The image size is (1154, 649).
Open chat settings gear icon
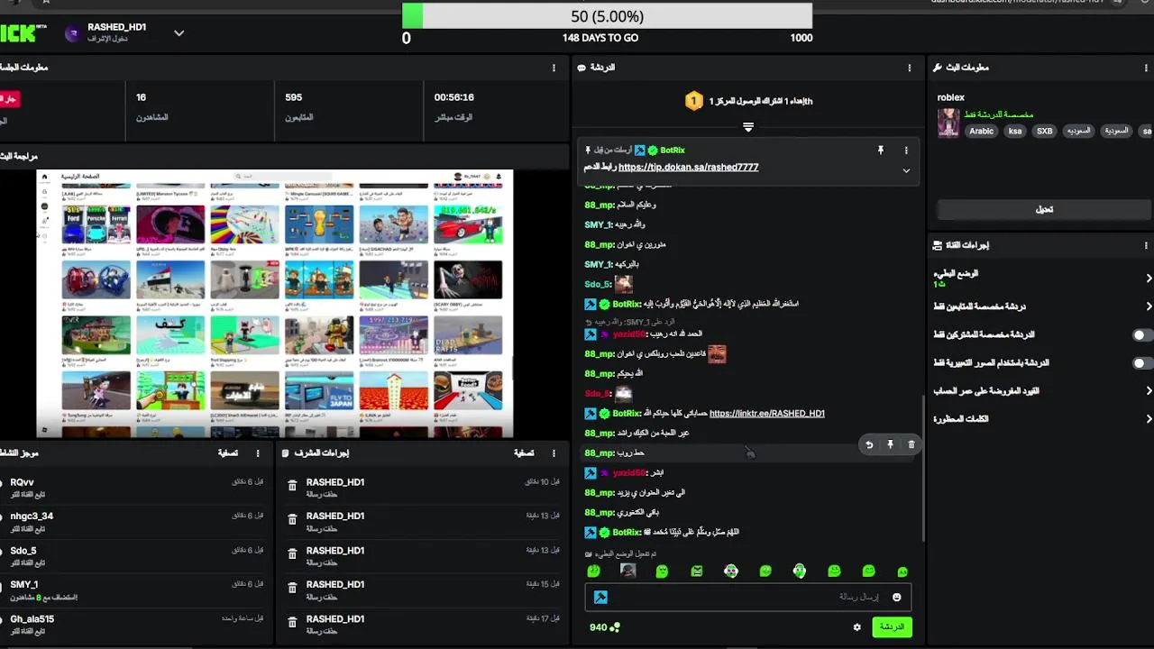(856, 627)
